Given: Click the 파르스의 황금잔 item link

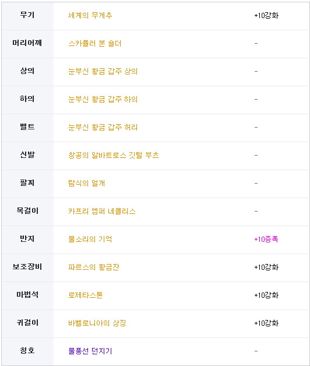Looking at the screenshot, I should tap(94, 267).
